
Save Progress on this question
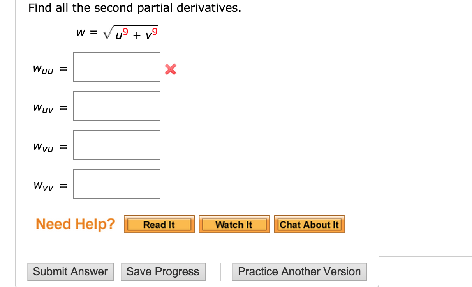[163, 271]
